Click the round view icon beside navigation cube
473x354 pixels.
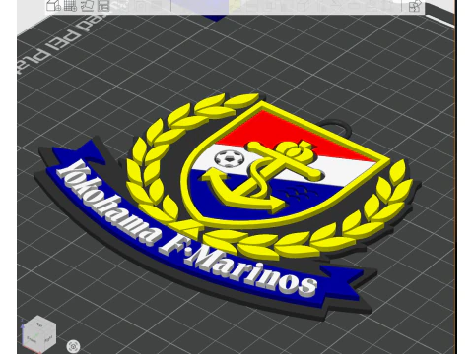tap(73, 346)
